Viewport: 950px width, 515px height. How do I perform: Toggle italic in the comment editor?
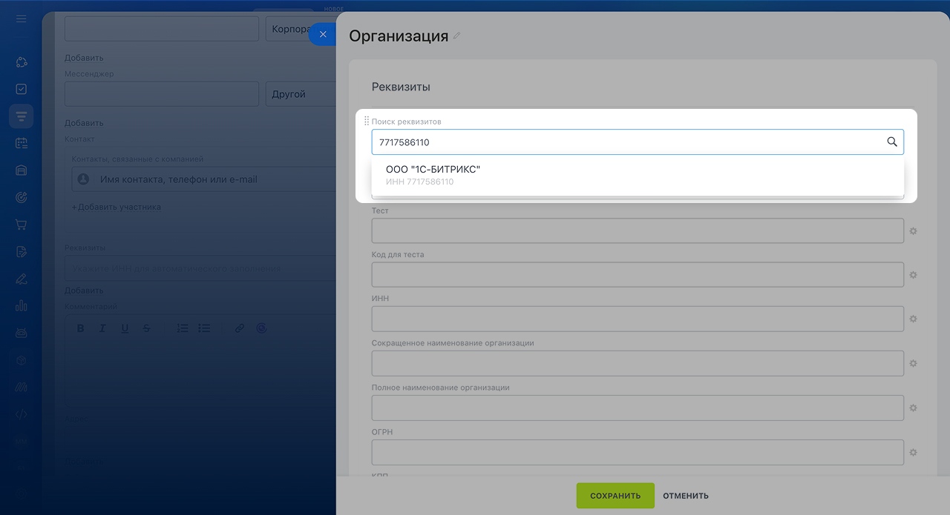coord(102,328)
